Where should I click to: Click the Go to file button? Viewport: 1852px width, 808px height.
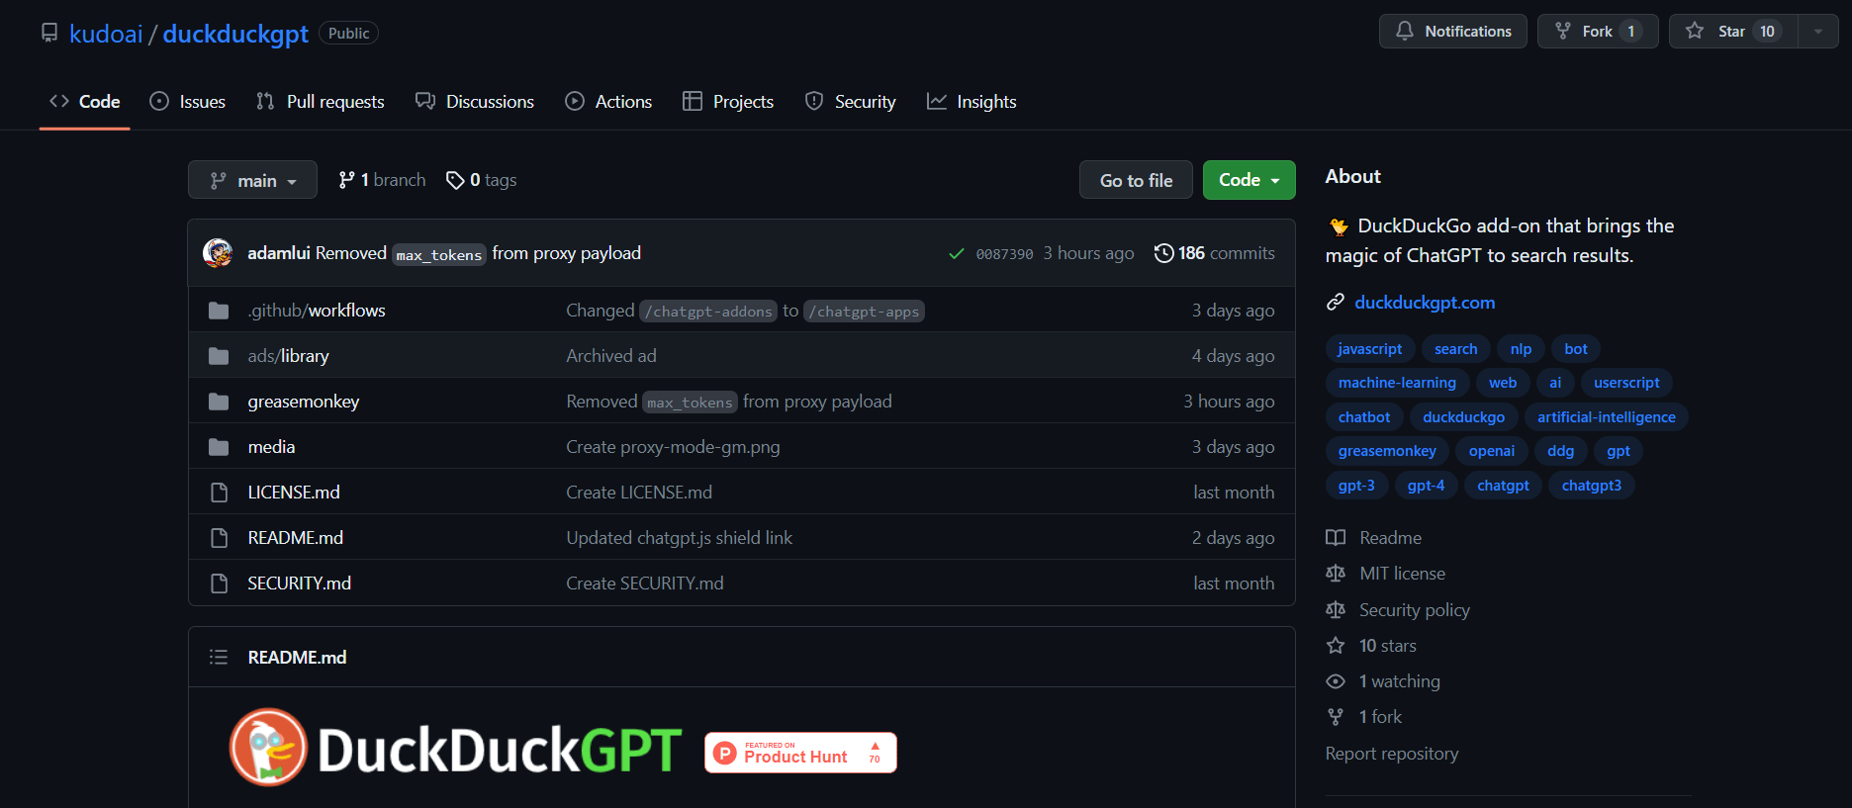[x=1136, y=180]
